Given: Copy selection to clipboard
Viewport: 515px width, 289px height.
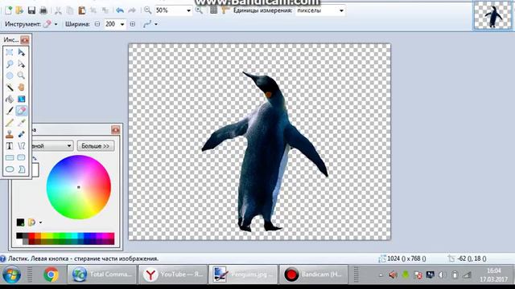Looking at the screenshot, I should pos(70,10).
